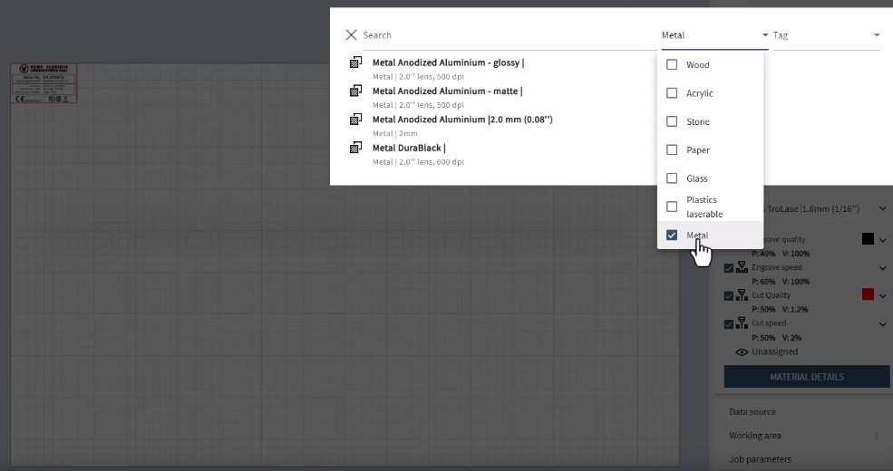This screenshot has height=471, width=893.
Task: Choose the Glass option in the filter list
Action: pyautogui.click(x=696, y=178)
